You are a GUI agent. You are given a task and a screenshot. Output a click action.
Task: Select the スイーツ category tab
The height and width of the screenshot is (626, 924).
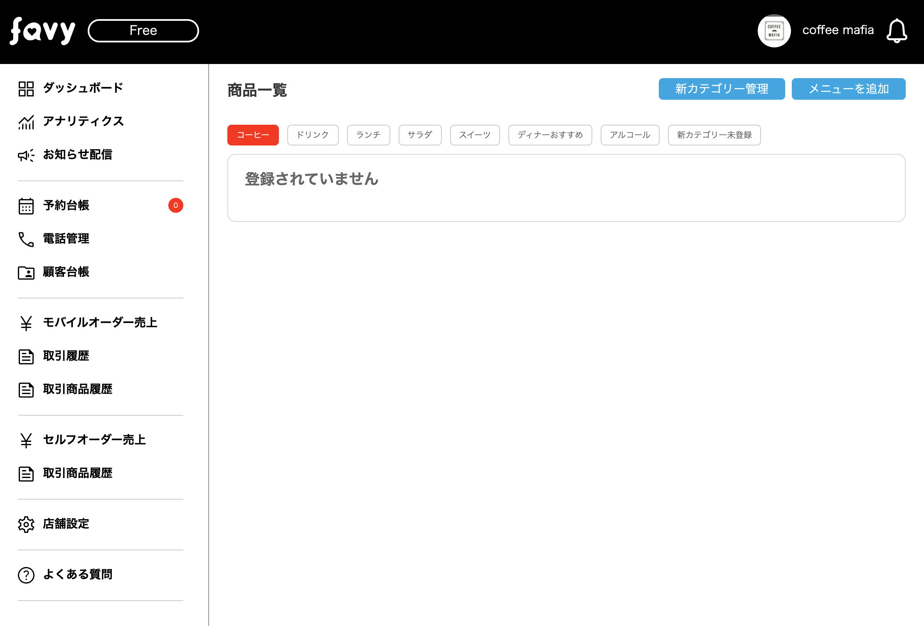(475, 135)
